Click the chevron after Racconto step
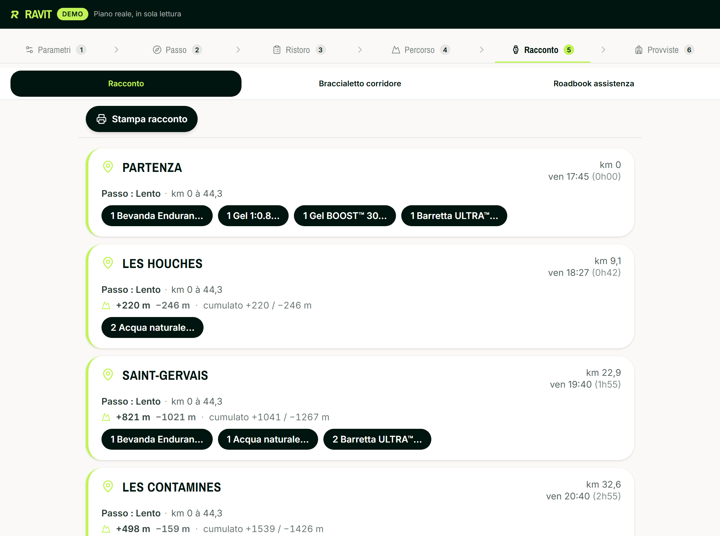The width and height of the screenshot is (720, 536). point(603,50)
